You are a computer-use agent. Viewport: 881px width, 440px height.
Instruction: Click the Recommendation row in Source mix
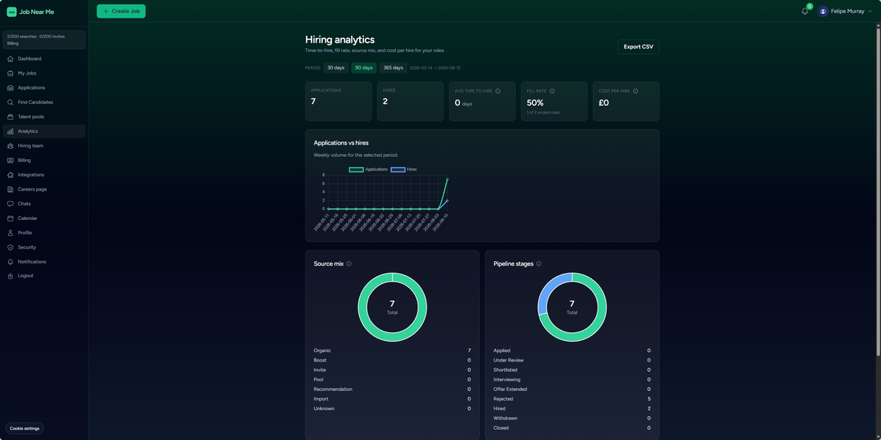392,389
